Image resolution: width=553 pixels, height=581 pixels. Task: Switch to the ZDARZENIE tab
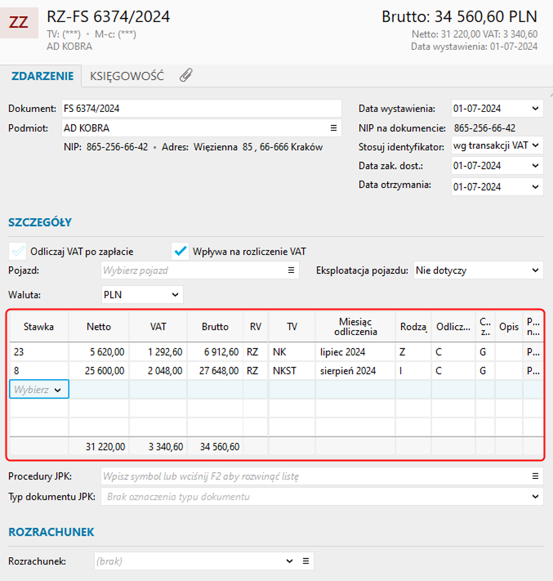tap(43, 76)
